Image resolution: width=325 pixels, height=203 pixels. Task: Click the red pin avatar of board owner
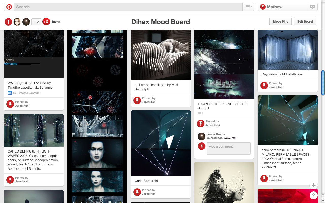pyautogui.click(x=8, y=22)
